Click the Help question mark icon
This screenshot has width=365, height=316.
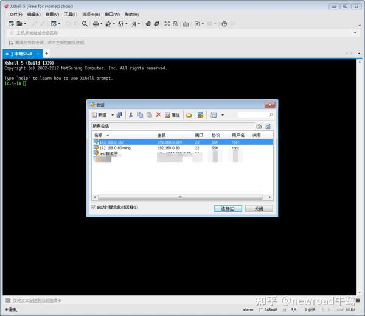pos(224,24)
